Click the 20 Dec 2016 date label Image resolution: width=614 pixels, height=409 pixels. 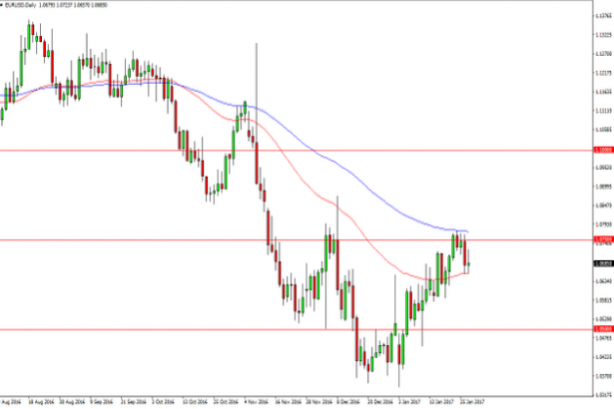[x=380, y=402]
